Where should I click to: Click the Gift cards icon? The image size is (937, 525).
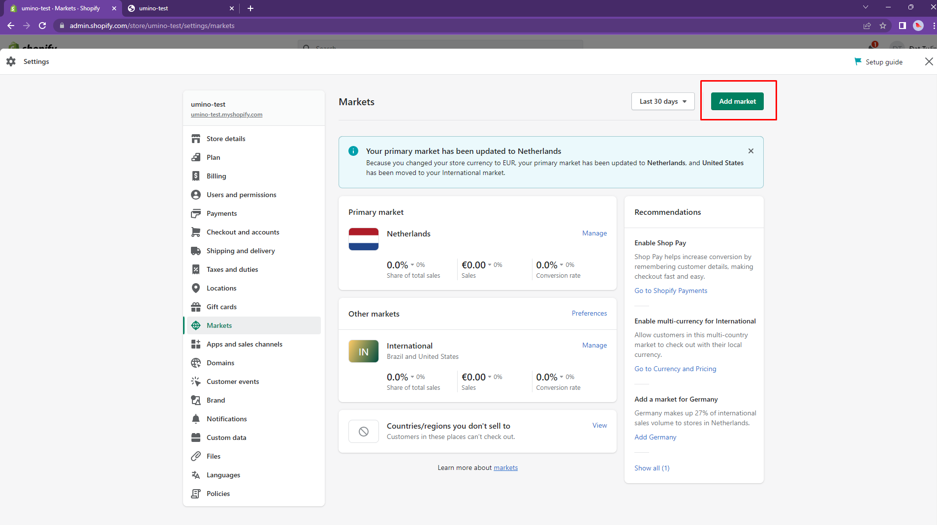click(196, 307)
